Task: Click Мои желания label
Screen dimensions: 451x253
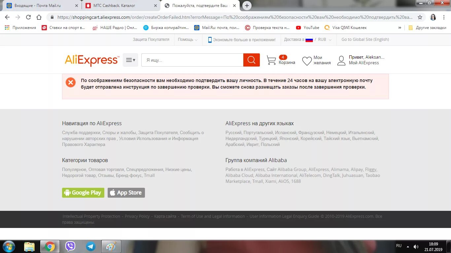Action: (x=322, y=60)
